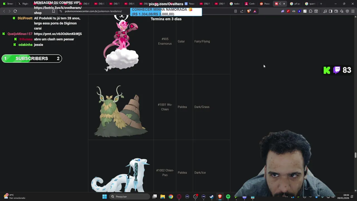Click the DiziFrostt username in chat
357x201 pixels.
click(25, 18)
